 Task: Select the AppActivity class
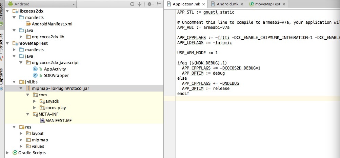point(55,69)
